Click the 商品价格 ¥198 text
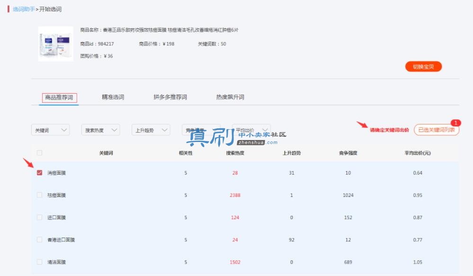Image resolution: width=473 pixels, height=276 pixels. pyautogui.click(x=157, y=44)
